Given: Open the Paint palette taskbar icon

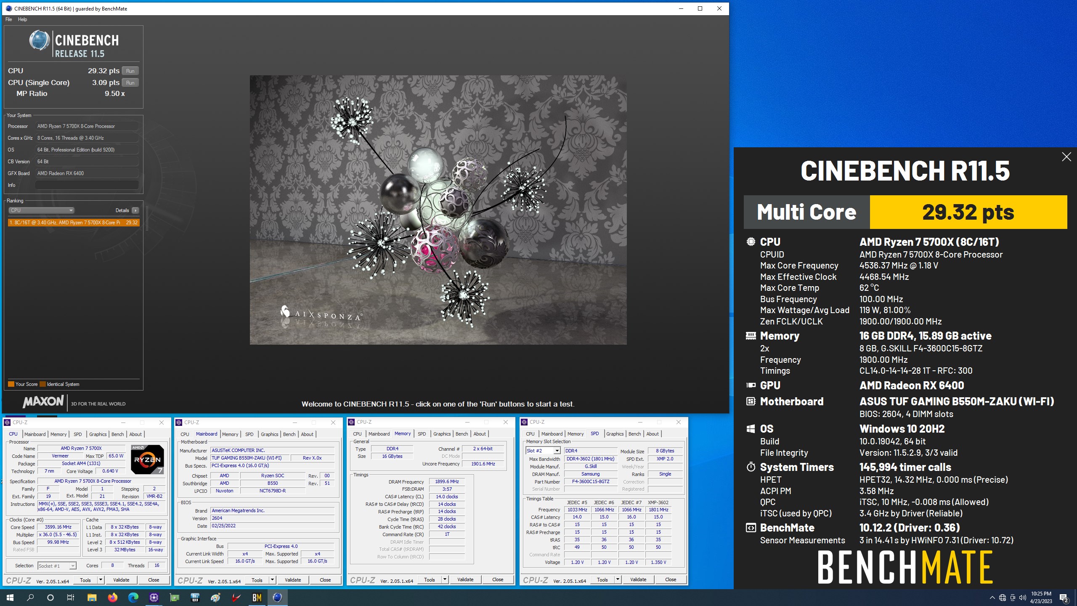Looking at the screenshot, I should (215, 597).
